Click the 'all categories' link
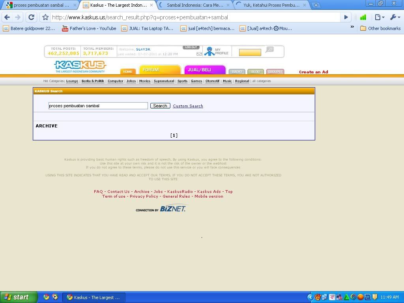The image size is (404, 303). tap(262, 81)
